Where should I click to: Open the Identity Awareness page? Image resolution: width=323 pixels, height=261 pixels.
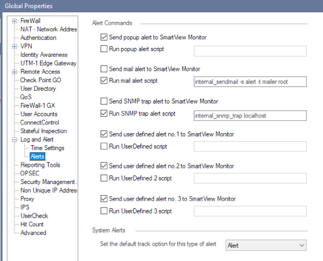click(44, 55)
